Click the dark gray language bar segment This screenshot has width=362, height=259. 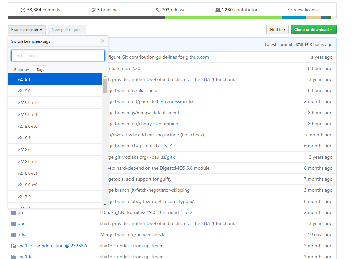pyautogui.click(x=86, y=18)
